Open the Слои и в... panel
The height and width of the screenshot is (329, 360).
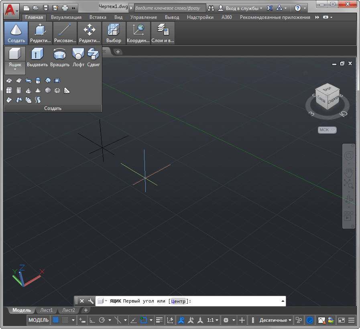coord(163,33)
